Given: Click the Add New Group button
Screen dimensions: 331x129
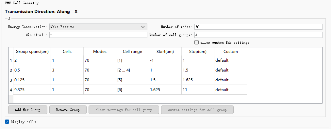Looking at the screenshot, I should [x=28, y=110].
